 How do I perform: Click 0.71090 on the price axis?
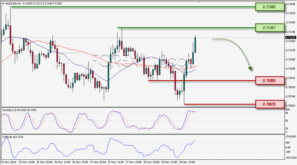click(291, 60)
